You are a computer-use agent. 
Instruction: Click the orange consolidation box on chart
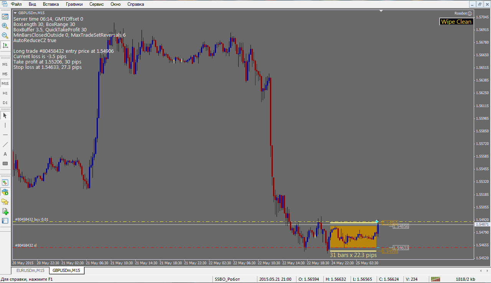click(x=353, y=236)
